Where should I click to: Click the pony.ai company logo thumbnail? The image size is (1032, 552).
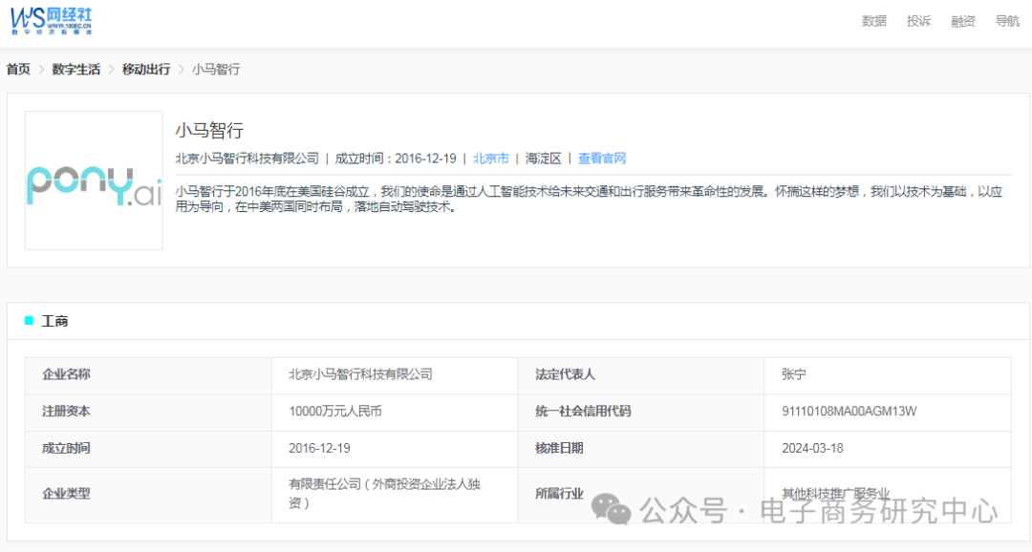coord(94,180)
